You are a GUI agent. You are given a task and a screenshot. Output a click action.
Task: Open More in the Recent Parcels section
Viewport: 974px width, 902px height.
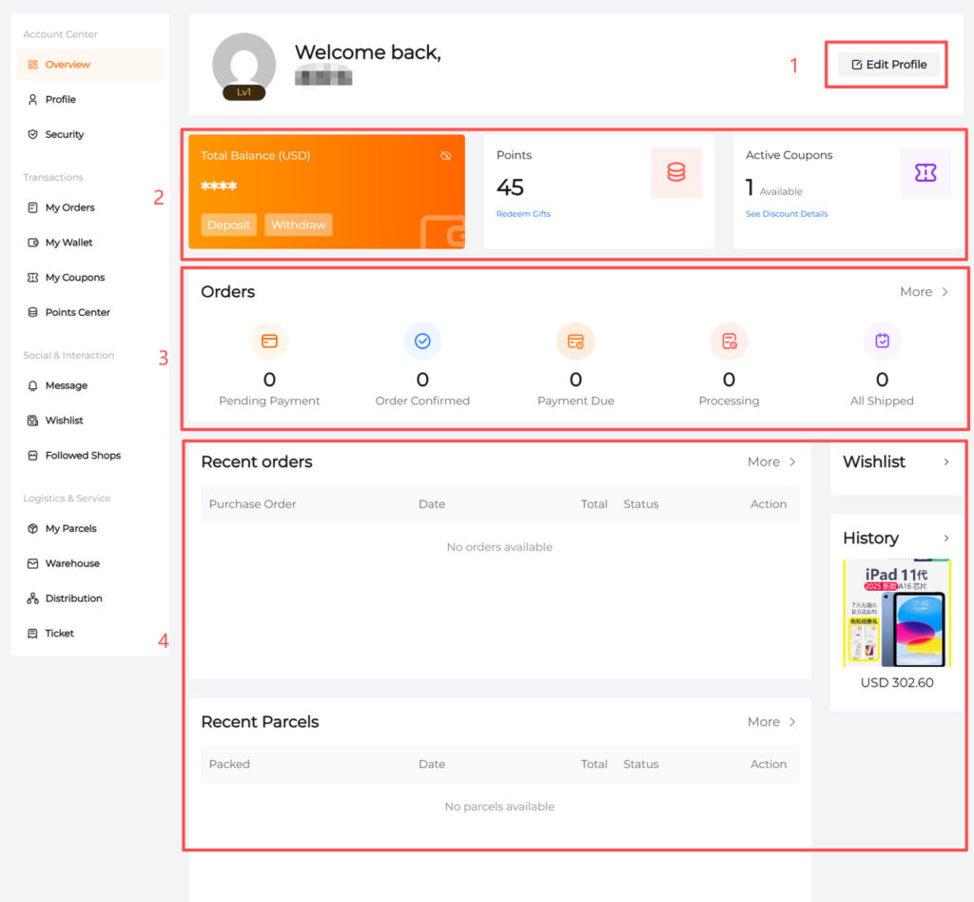tap(771, 722)
